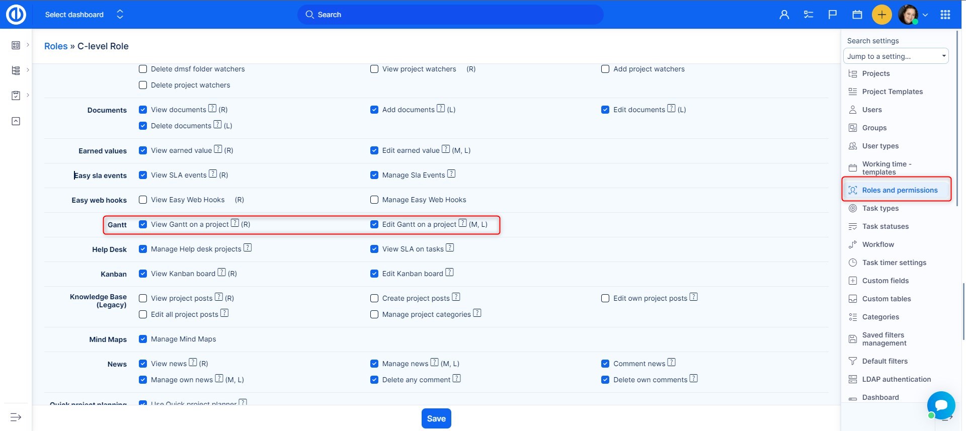The height and width of the screenshot is (431, 966).
Task: Enable View Easy Web Hooks permission
Action: click(x=143, y=200)
